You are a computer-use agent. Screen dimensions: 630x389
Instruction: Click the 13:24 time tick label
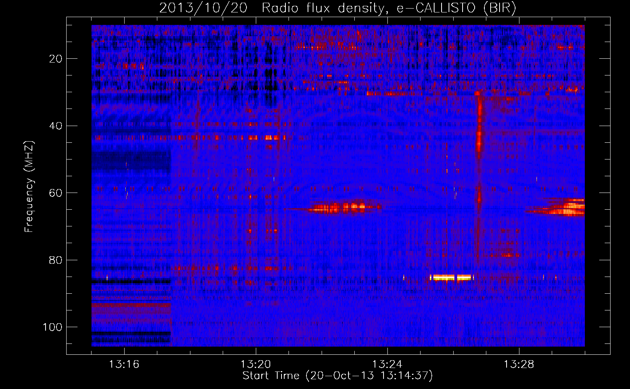(387, 364)
